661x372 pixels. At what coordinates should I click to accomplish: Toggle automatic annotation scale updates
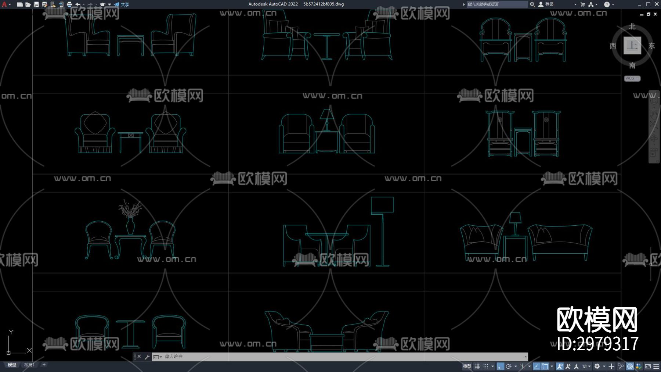pyautogui.click(x=568, y=366)
